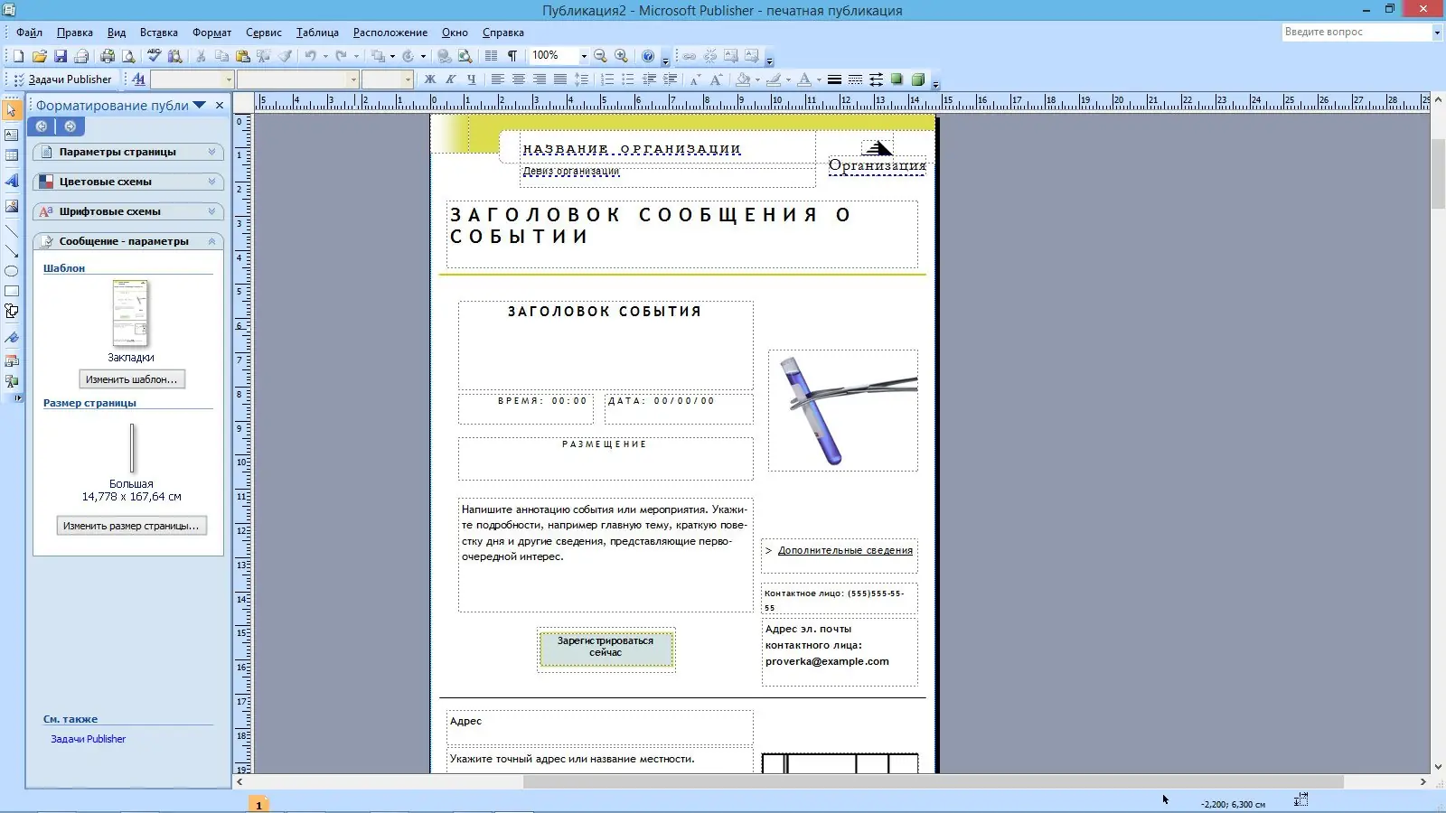Open the WordArt insert tool
This screenshot has height=813, width=1446.
[x=12, y=181]
